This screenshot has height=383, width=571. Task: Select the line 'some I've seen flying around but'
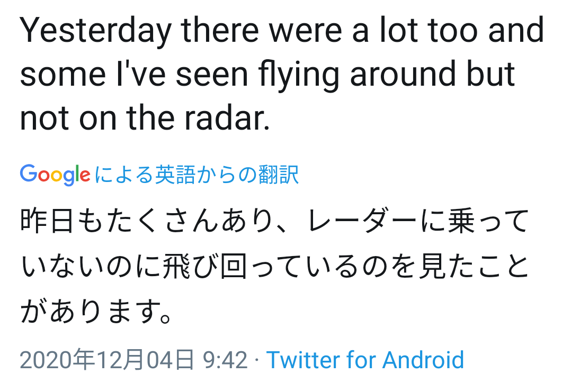[267, 76]
